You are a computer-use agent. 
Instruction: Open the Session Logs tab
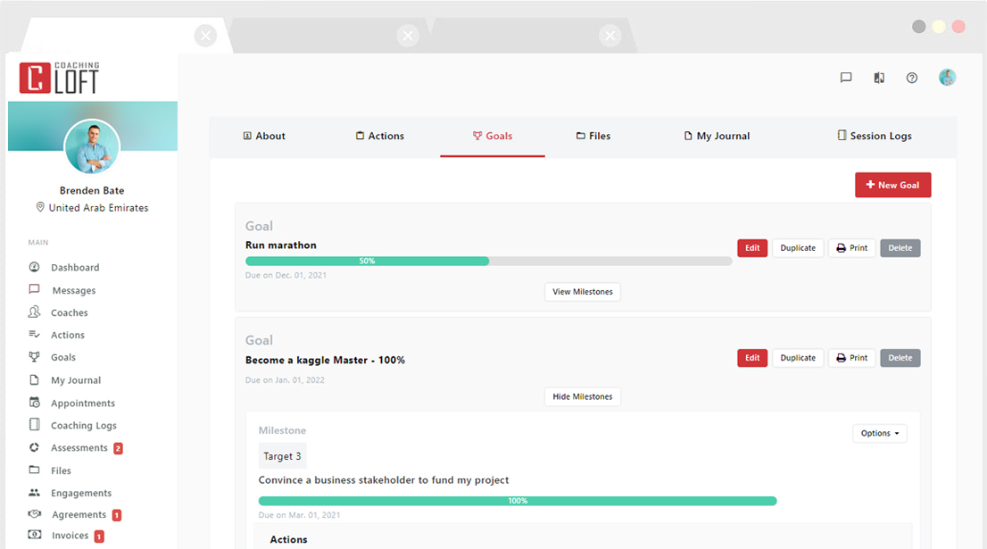pos(874,136)
